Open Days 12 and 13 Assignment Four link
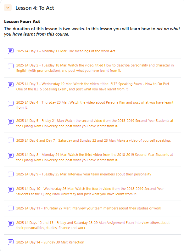Screen dimensions: 184x251 pos(93,225)
